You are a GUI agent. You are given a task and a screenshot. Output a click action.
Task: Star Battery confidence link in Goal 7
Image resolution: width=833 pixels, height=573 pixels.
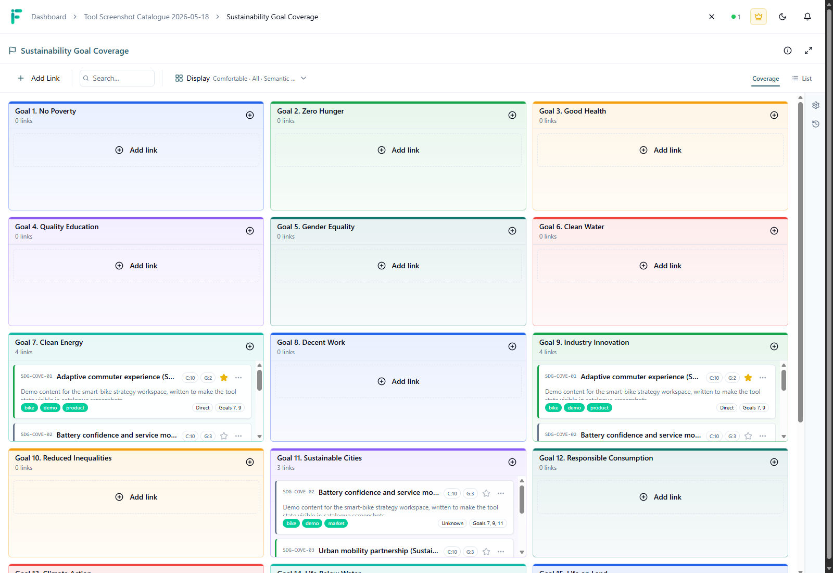point(224,436)
